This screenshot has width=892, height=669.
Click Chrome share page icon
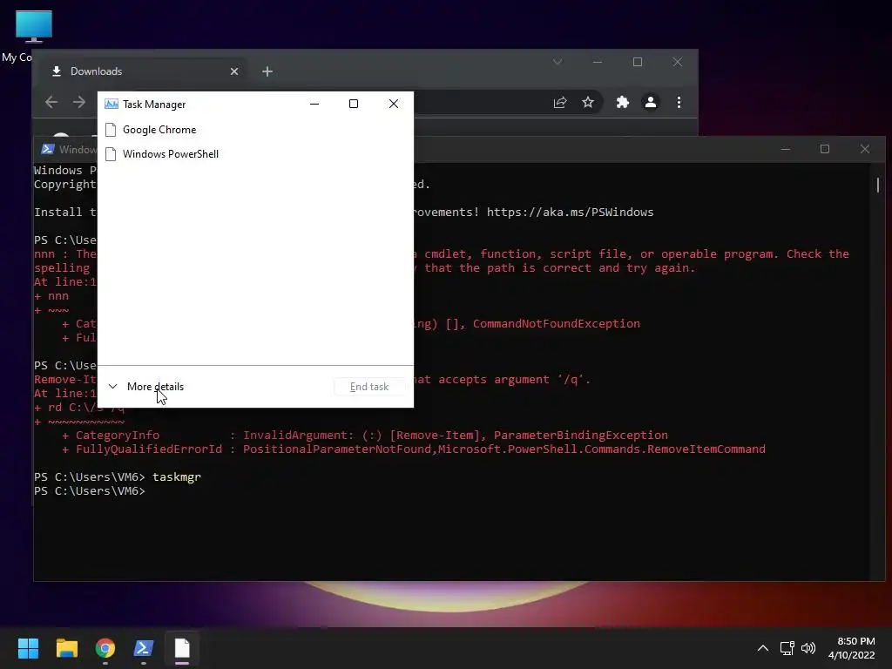560,103
